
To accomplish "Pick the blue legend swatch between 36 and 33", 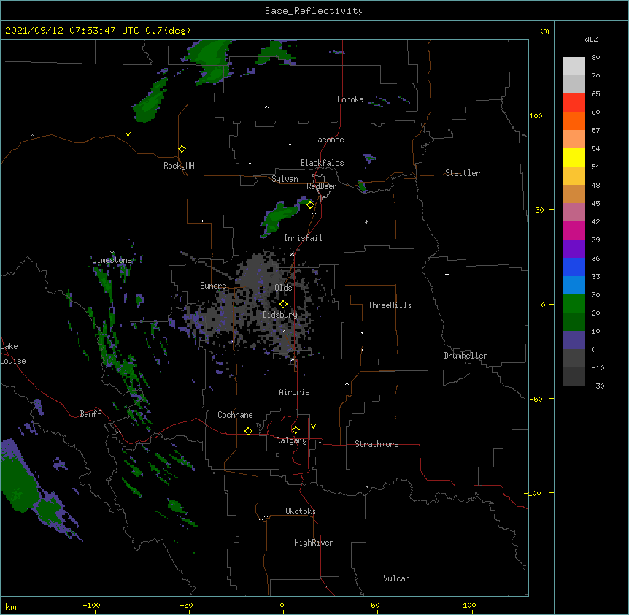I will tap(574, 267).
